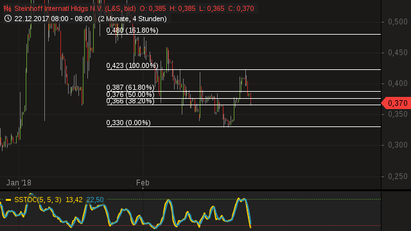This screenshot has height=231, width=411.
Task: Click the 0,400 price axis label
Action: tap(398, 83)
